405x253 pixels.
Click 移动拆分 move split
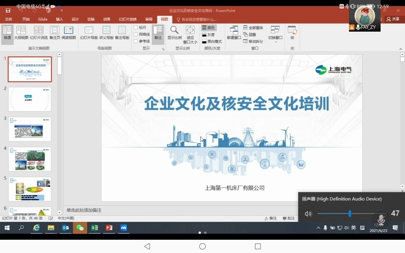253,41
